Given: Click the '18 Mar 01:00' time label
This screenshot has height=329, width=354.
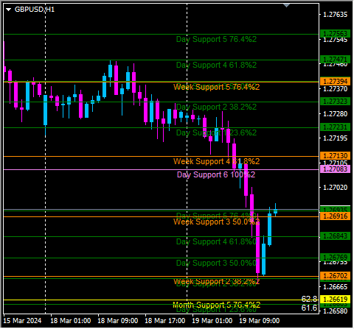Looking at the screenshot, I should pyautogui.click(x=71, y=321).
